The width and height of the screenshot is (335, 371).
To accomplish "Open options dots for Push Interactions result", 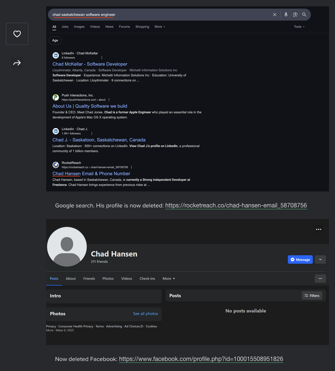I will click(x=109, y=100).
